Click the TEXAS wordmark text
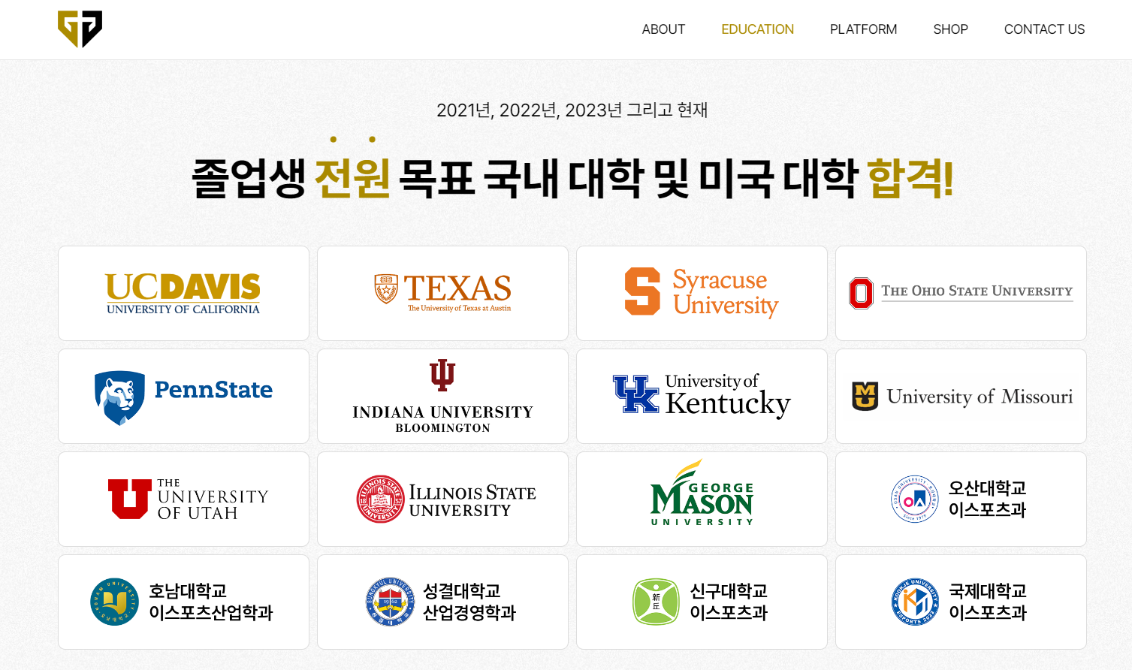The image size is (1132, 670). pyautogui.click(x=457, y=288)
